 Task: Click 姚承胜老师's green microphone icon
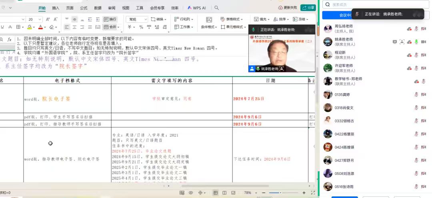pyautogui.click(x=416, y=42)
